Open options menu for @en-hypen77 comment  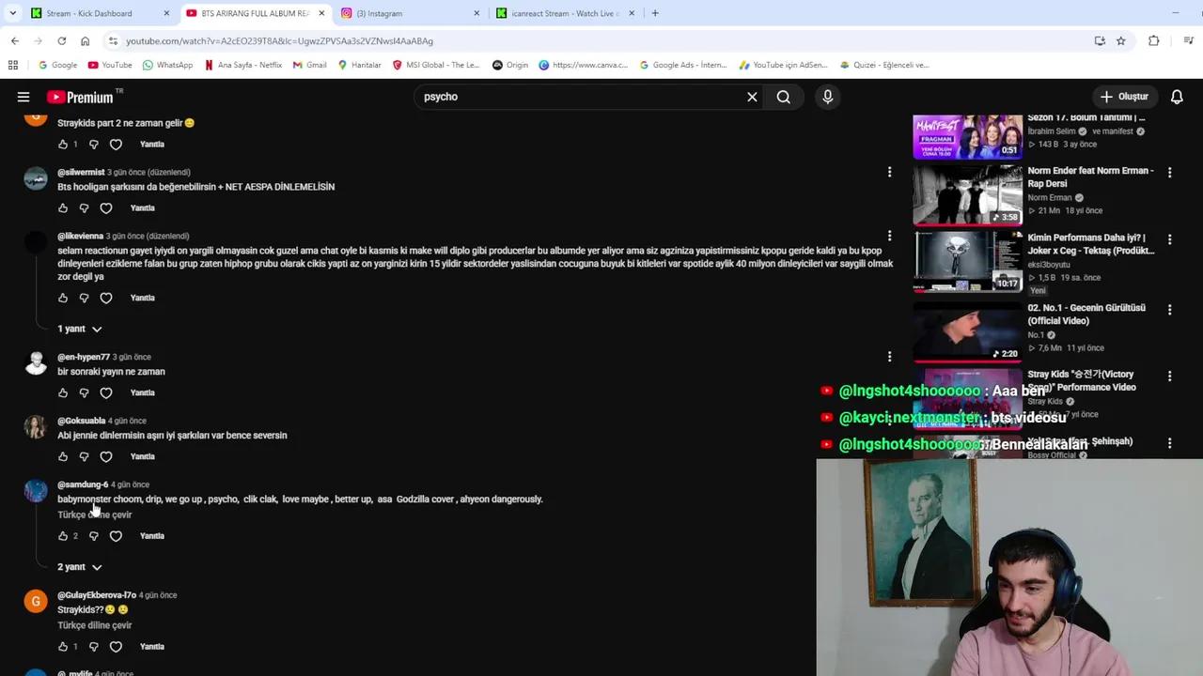pos(889,357)
